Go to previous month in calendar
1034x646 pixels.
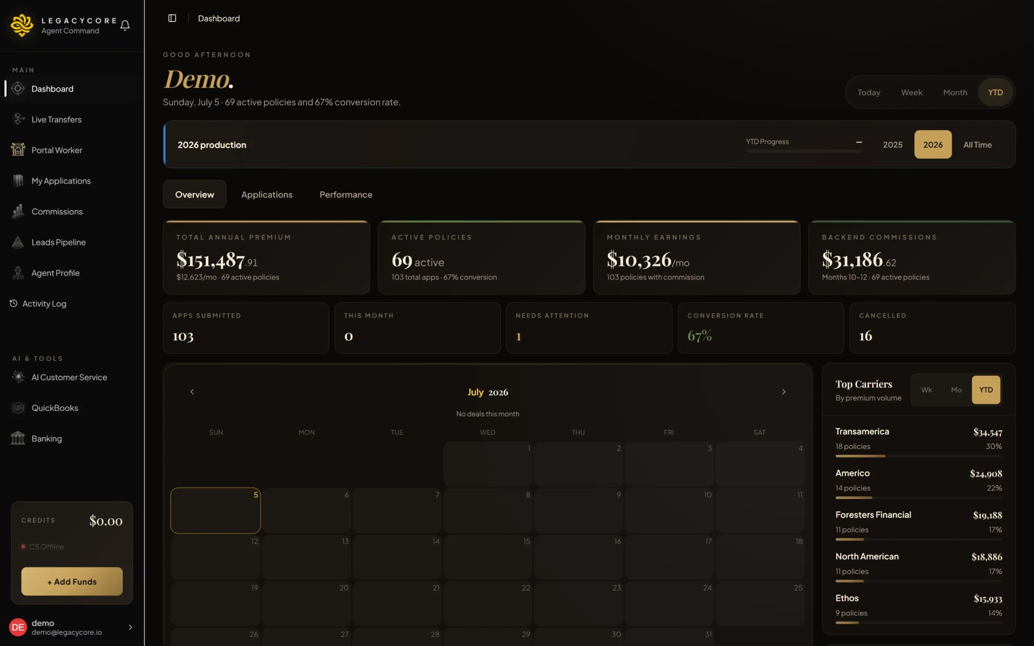tap(192, 392)
